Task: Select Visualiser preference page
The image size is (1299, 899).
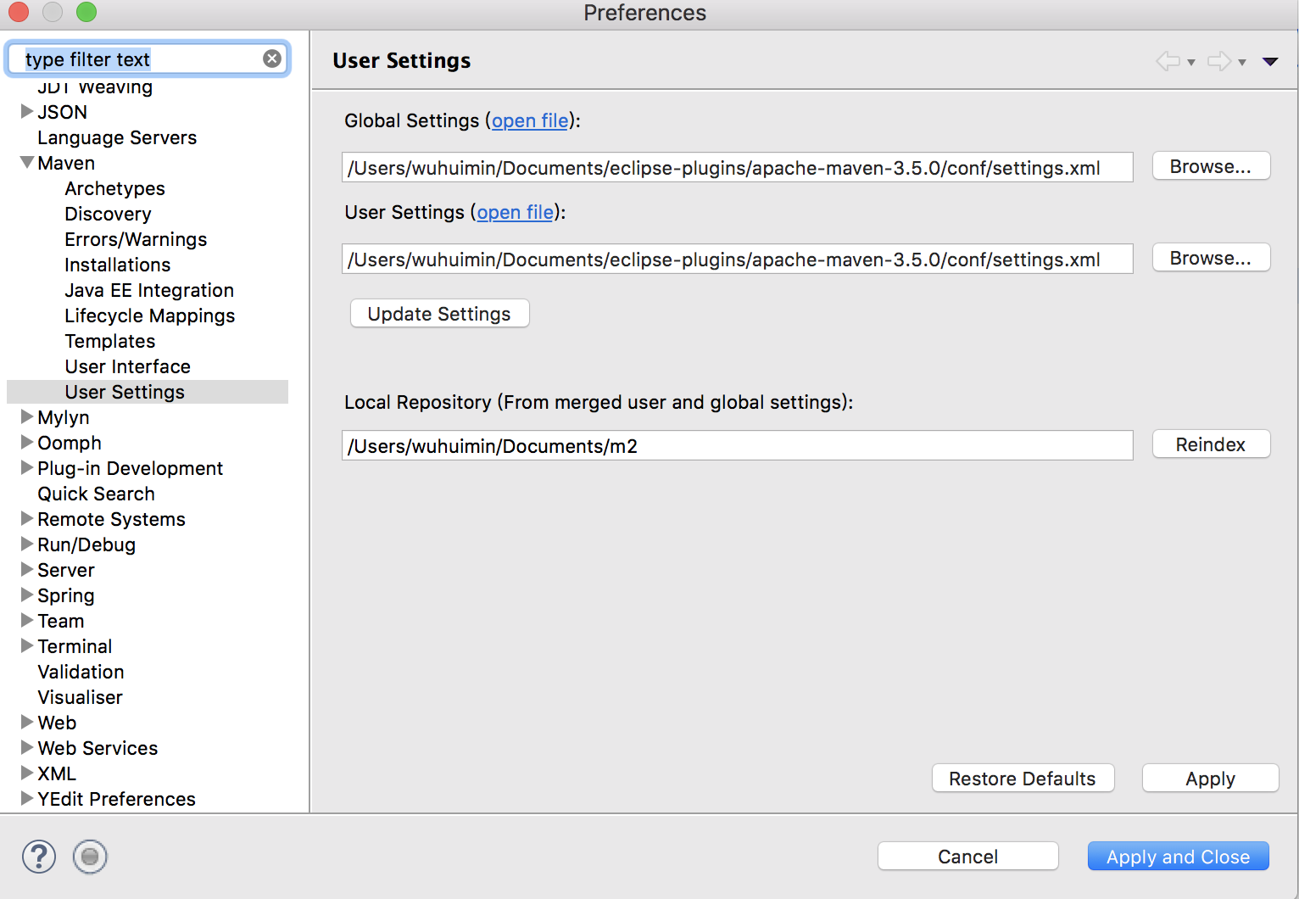Action: [80, 697]
